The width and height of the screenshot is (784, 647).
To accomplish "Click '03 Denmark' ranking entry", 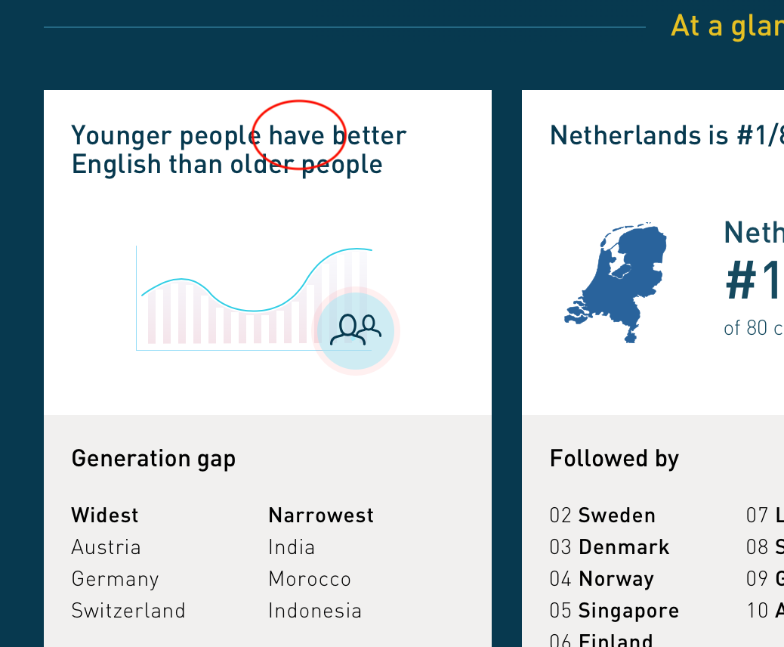I will (x=609, y=547).
